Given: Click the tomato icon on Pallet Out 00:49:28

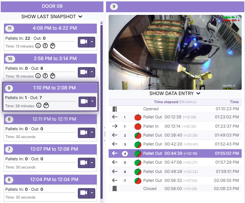Looking at the screenshot, I should [138, 171].
